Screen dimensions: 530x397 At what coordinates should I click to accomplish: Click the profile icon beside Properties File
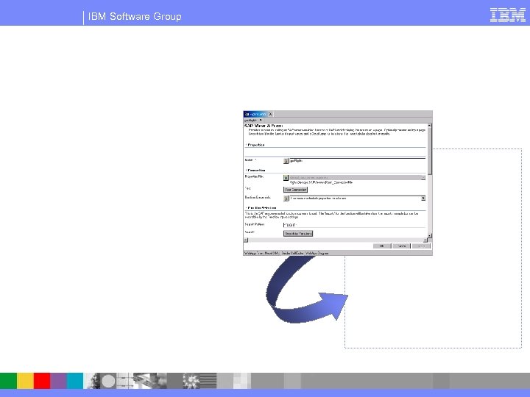coord(286,178)
